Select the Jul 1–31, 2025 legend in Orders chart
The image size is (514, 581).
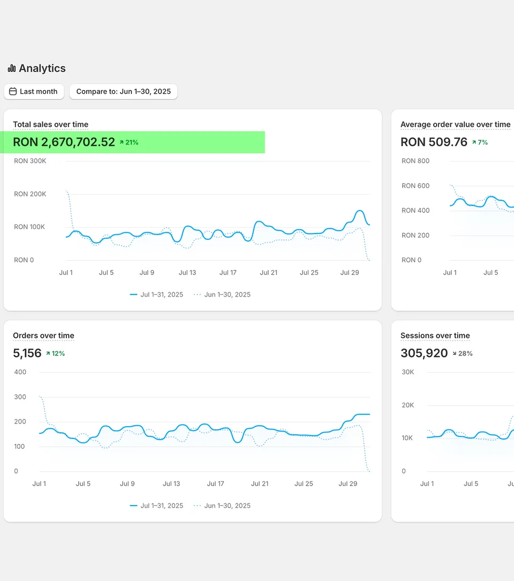[156, 506]
